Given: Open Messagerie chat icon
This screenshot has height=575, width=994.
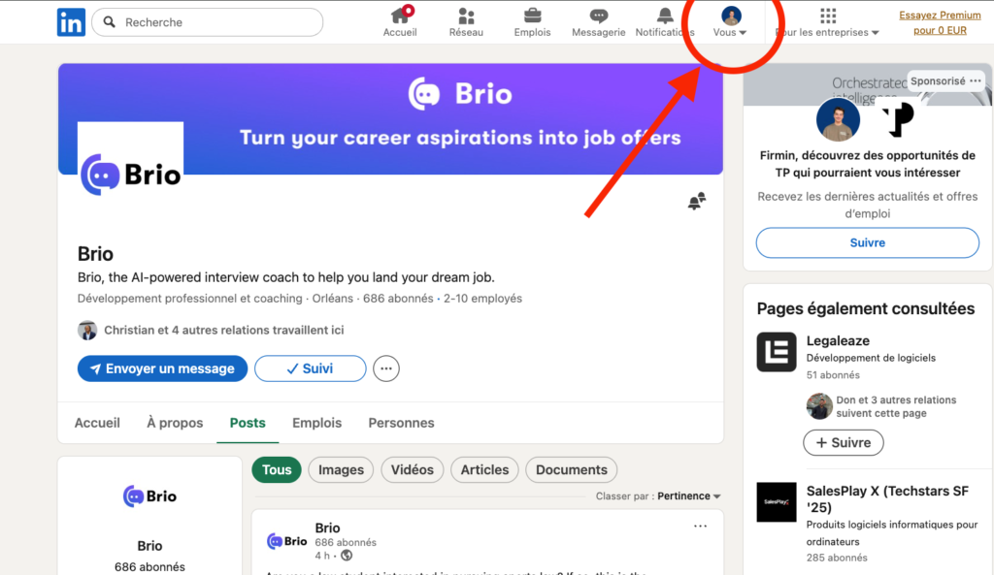Looking at the screenshot, I should [x=599, y=16].
